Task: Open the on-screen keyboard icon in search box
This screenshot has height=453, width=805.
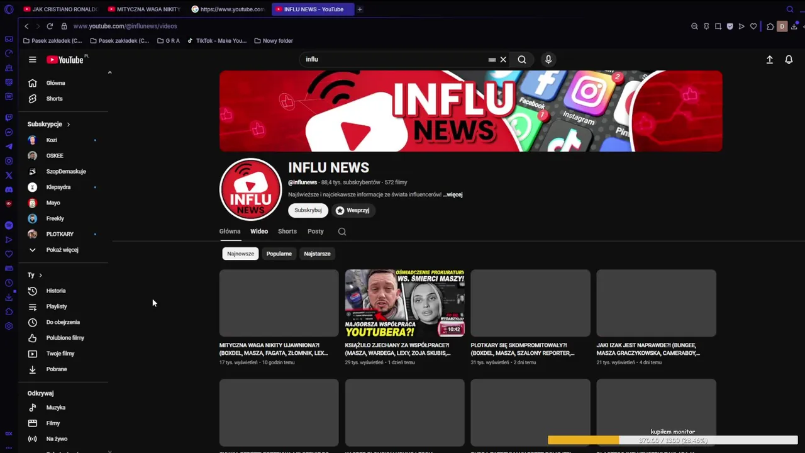Action: (x=492, y=60)
